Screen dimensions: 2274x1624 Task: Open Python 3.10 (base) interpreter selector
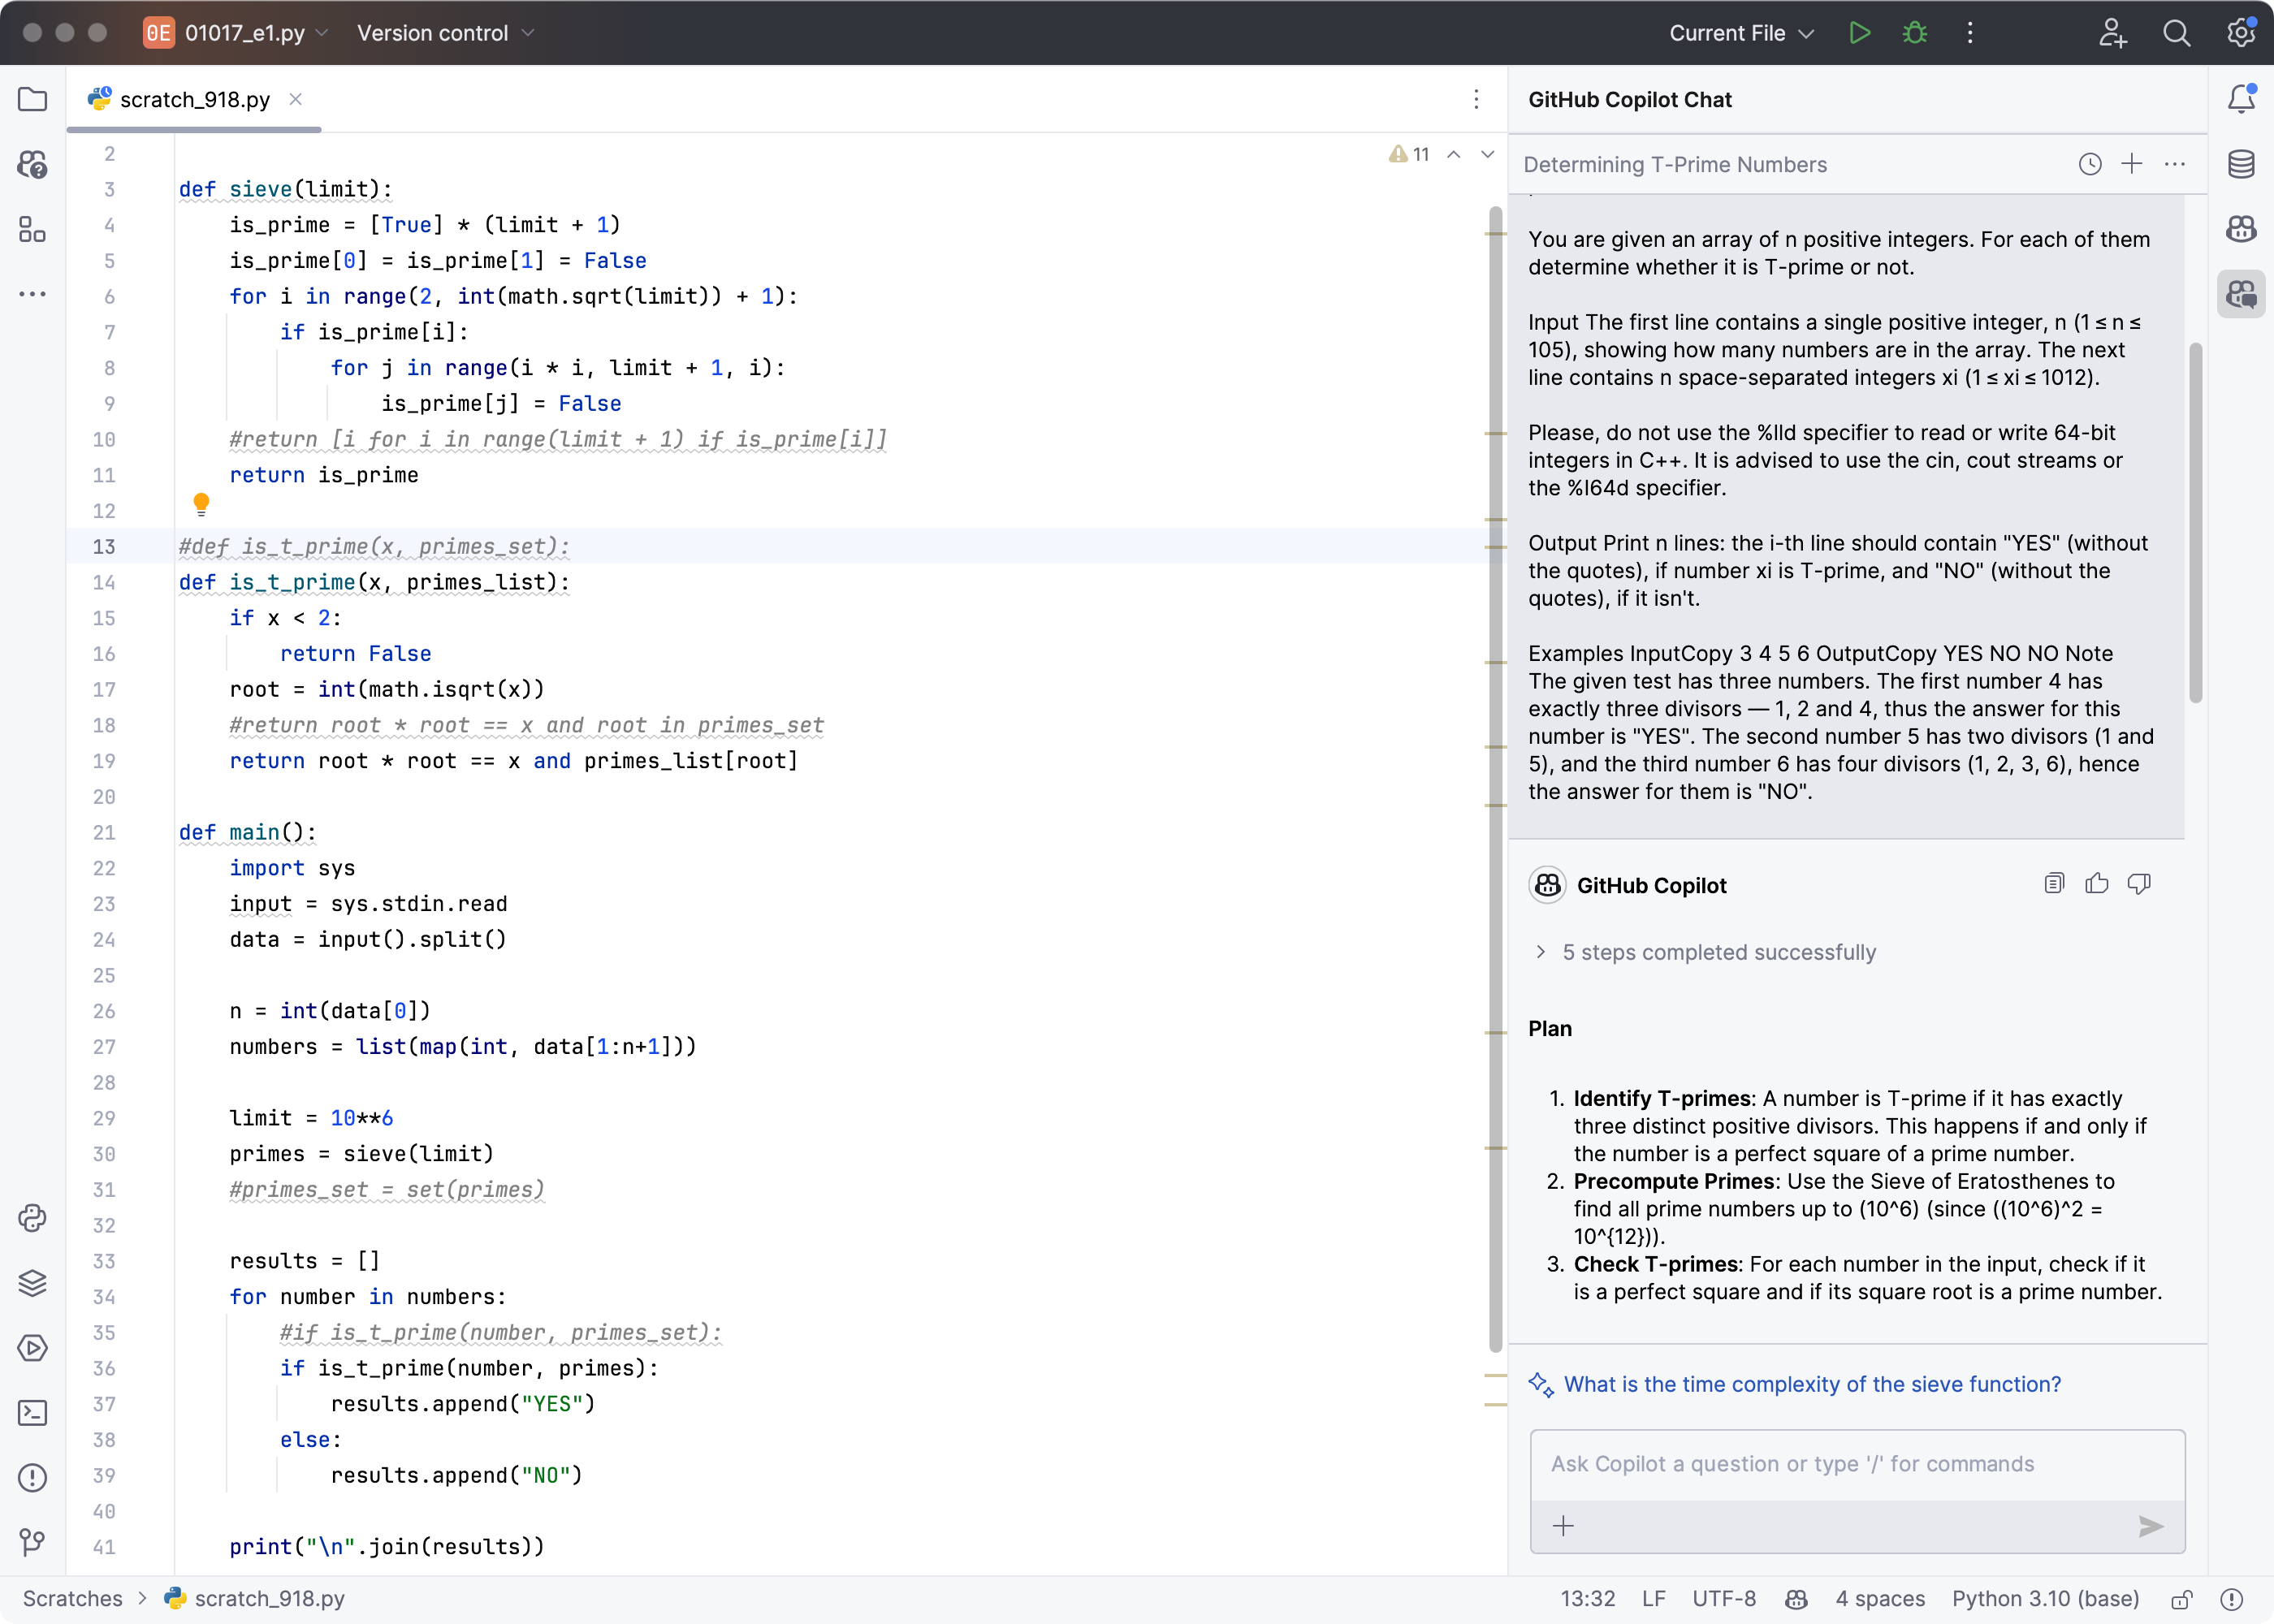coord(2045,1598)
